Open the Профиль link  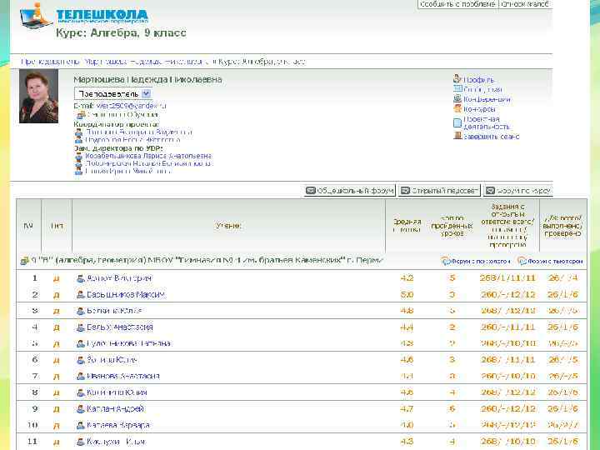click(x=478, y=80)
